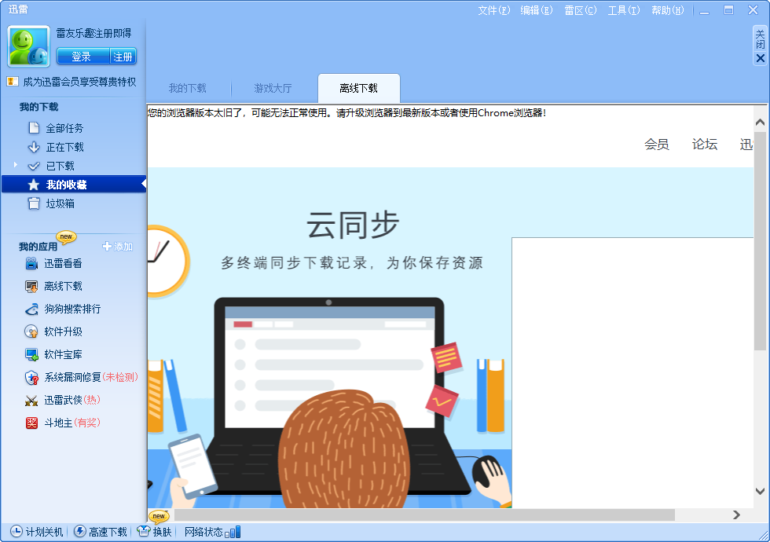Viewport: 770px width, 542px height.
Task: Select 我的收藏 in sidebar
Action: (x=74, y=185)
